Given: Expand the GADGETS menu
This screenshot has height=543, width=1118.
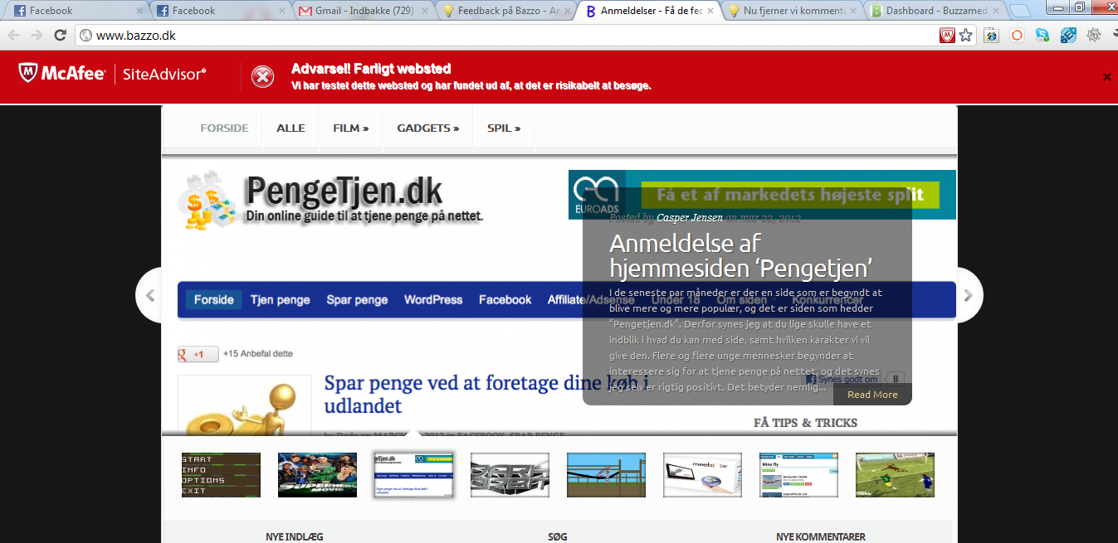Looking at the screenshot, I should pyautogui.click(x=428, y=128).
